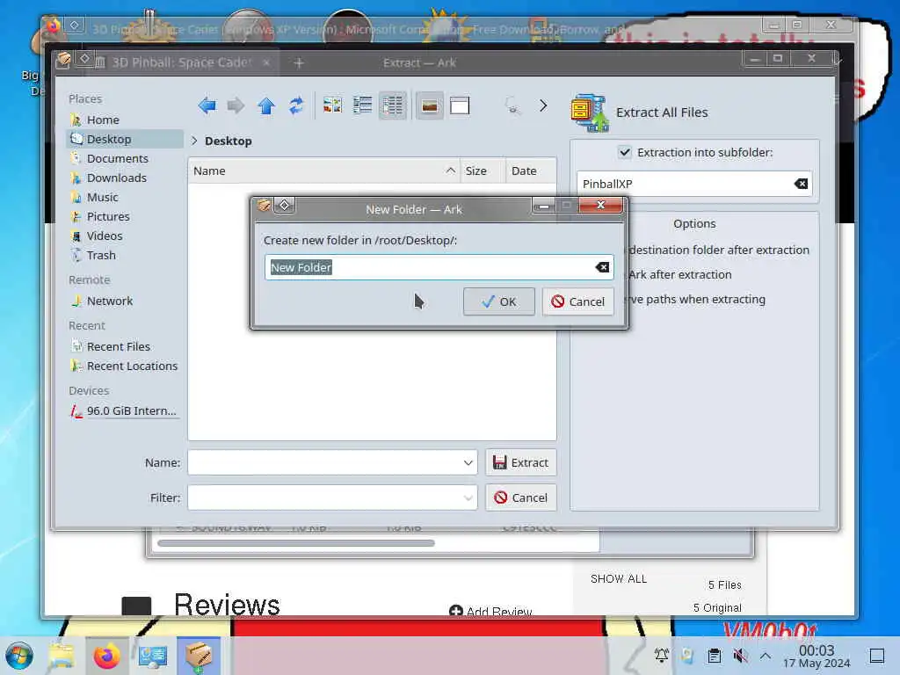Viewport: 900px width, 675px height.
Task: Open the clock showing 00:03
Action: tap(817, 656)
